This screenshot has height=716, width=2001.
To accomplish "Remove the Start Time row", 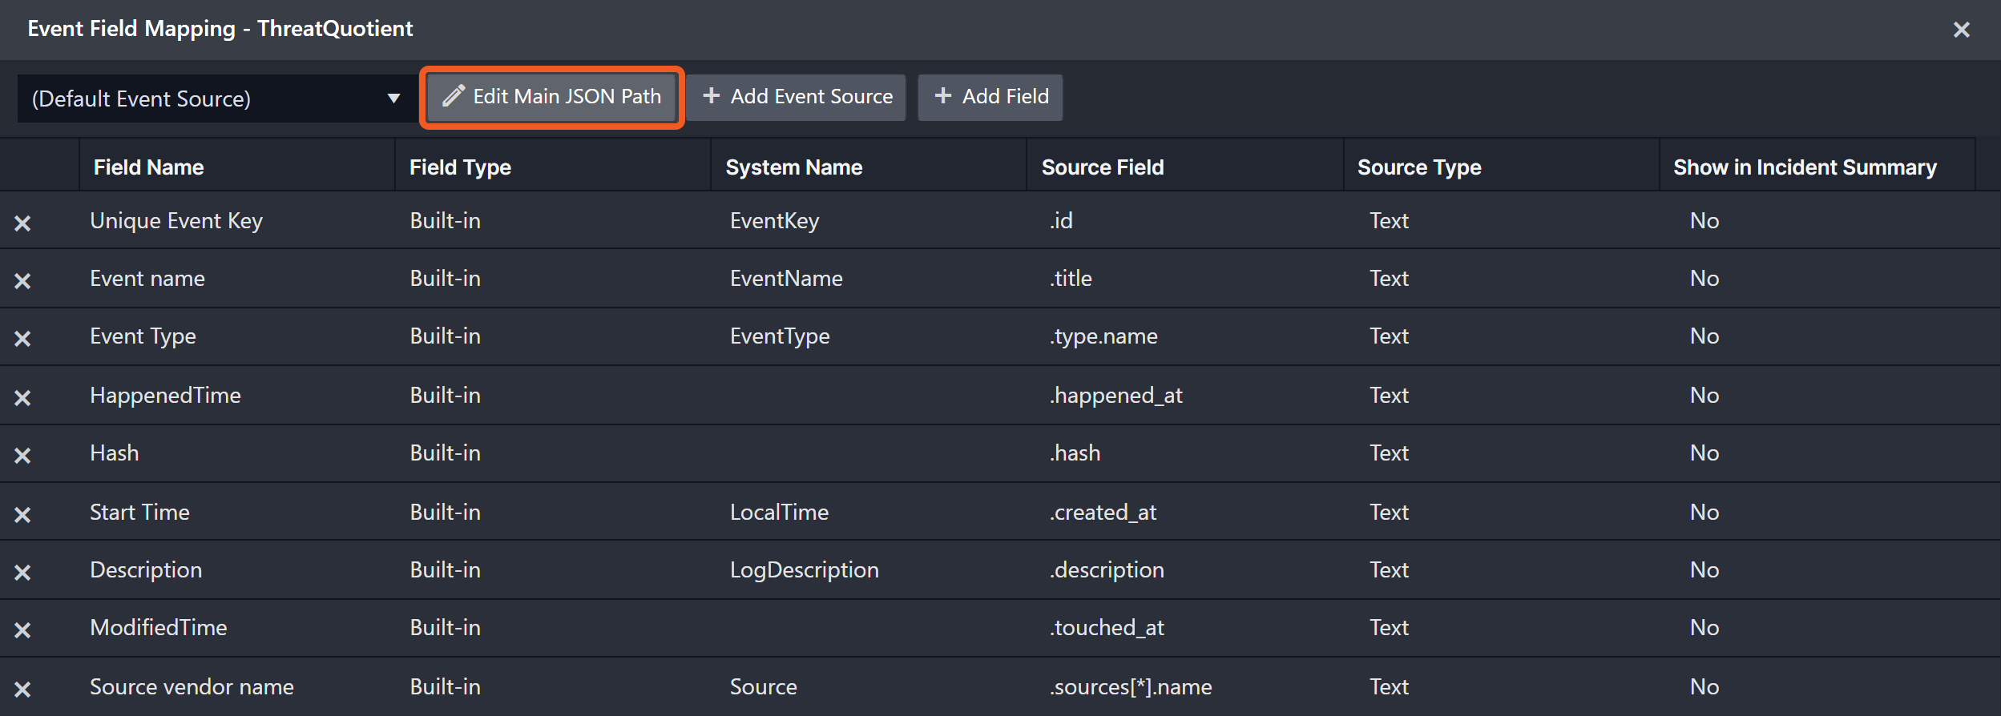I will pos(22,514).
